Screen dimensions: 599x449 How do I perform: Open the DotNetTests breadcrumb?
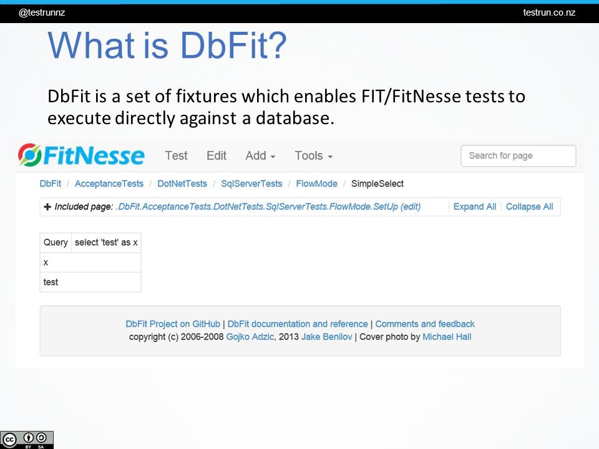click(x=182, y=183)
